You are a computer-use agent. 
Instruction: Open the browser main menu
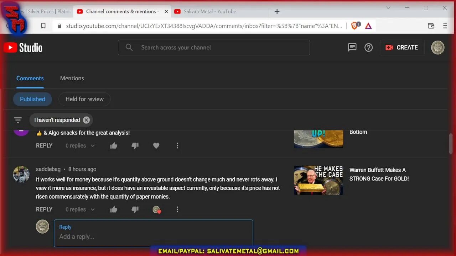445,26
